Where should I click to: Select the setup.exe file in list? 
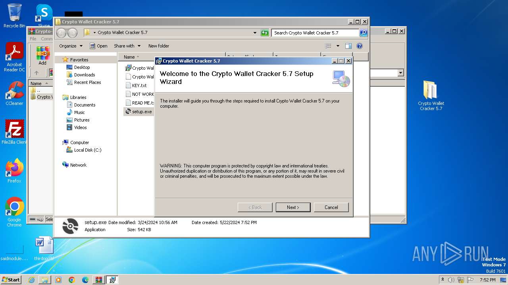point(138,112)
